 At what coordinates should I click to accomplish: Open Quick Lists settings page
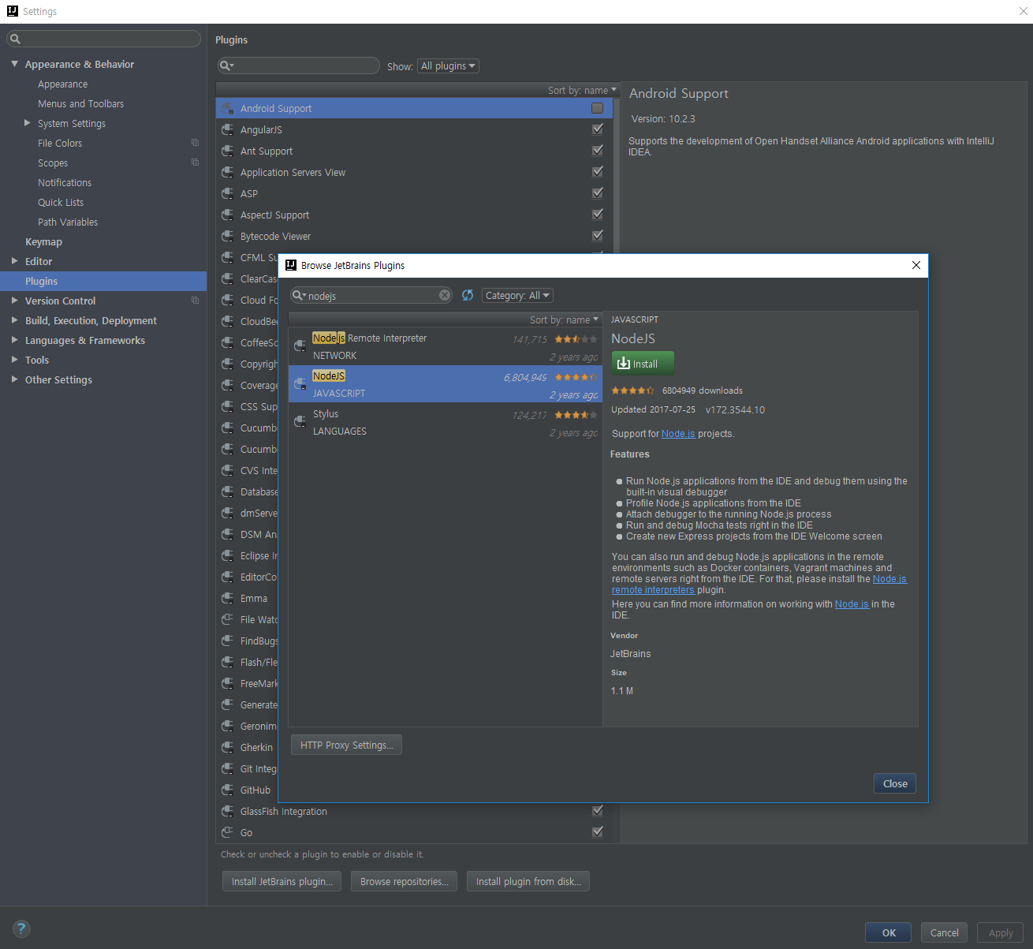pos(61,202)
